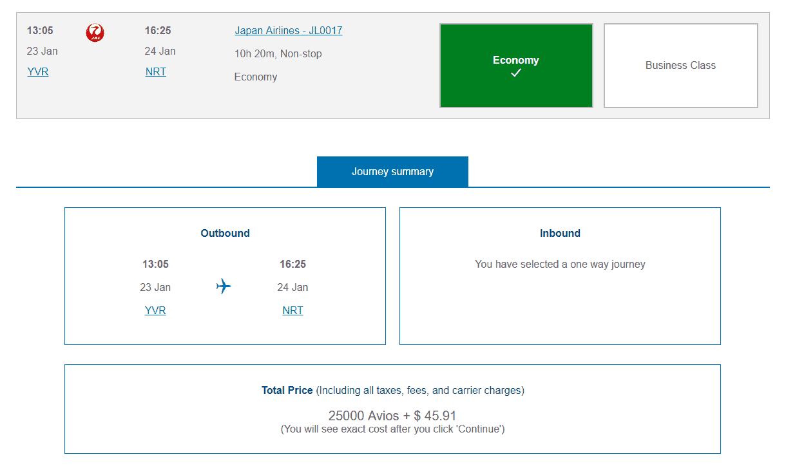Screen dimensions: 786x466
Task: Click the Outbound heading in journey summary
Action: (x=225, y=234)
